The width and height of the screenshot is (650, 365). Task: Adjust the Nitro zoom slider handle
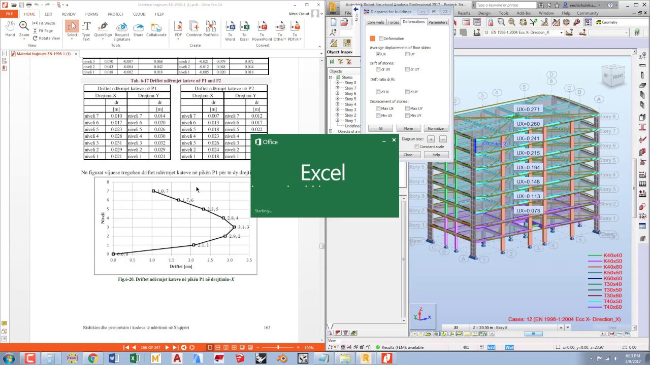[x=278, y=347]
